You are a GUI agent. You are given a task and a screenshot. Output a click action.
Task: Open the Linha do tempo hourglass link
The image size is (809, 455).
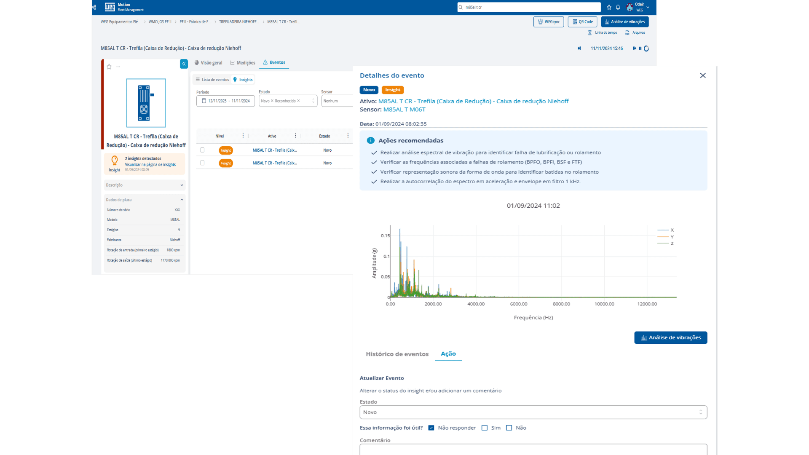[603, 32]
